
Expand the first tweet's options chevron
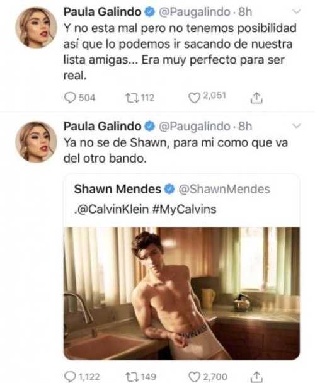(297, 11)
